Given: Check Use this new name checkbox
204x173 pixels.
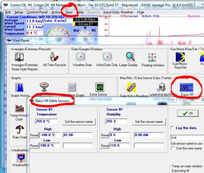Looking at the screenshot, I should point(173,148).
